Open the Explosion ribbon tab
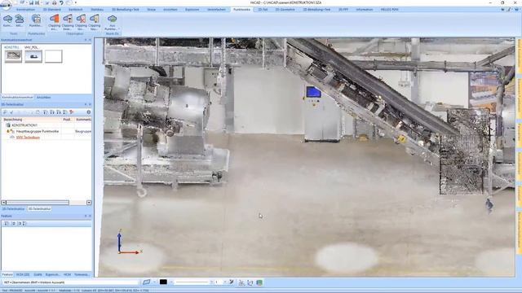The image size is (522, 293). [x=192, y=10]
